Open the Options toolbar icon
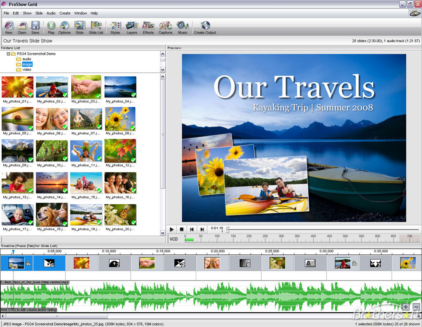The image size is (422, 327). pos(64,26)
